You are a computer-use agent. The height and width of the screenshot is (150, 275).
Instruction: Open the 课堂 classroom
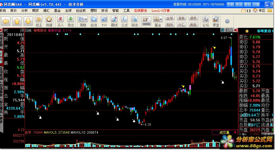coord(216,22)
